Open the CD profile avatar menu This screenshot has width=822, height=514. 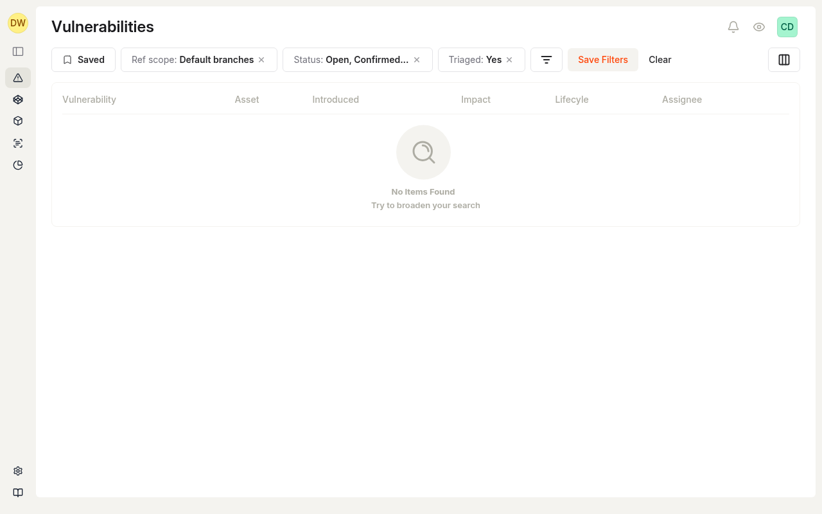coord(787,27)
